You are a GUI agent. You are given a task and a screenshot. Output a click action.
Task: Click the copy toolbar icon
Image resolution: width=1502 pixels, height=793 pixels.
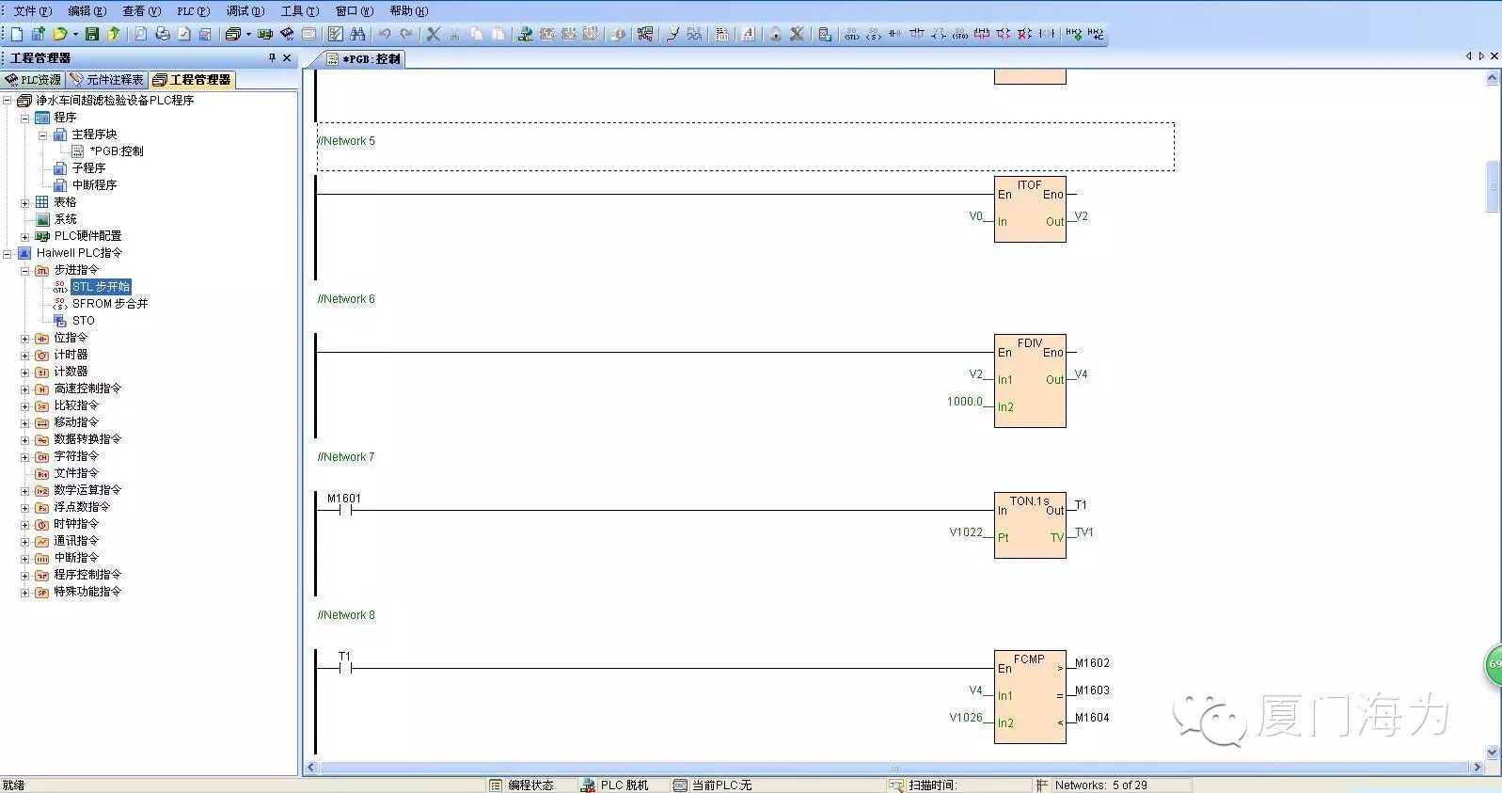(x=477, y=34)
